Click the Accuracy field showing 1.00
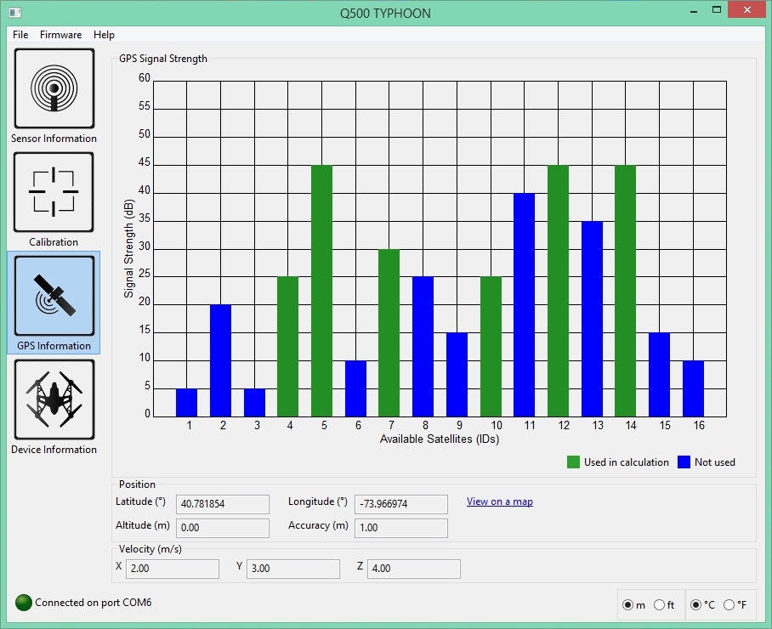 pos(401,528)
